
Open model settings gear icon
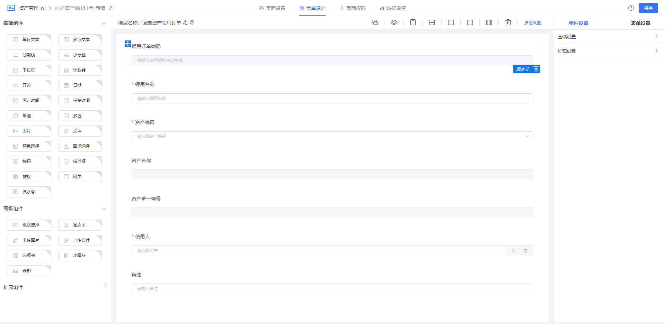(192, 22)
